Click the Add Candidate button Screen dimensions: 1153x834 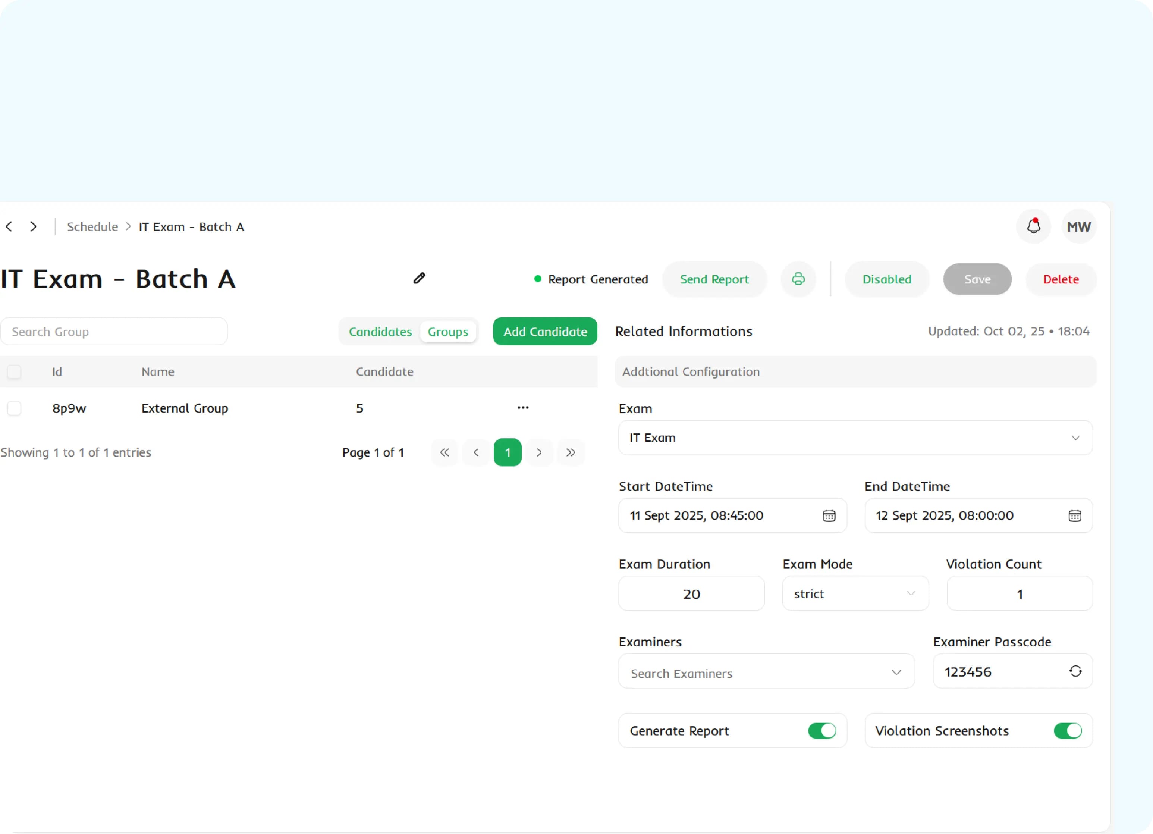[x=545, y=332]
